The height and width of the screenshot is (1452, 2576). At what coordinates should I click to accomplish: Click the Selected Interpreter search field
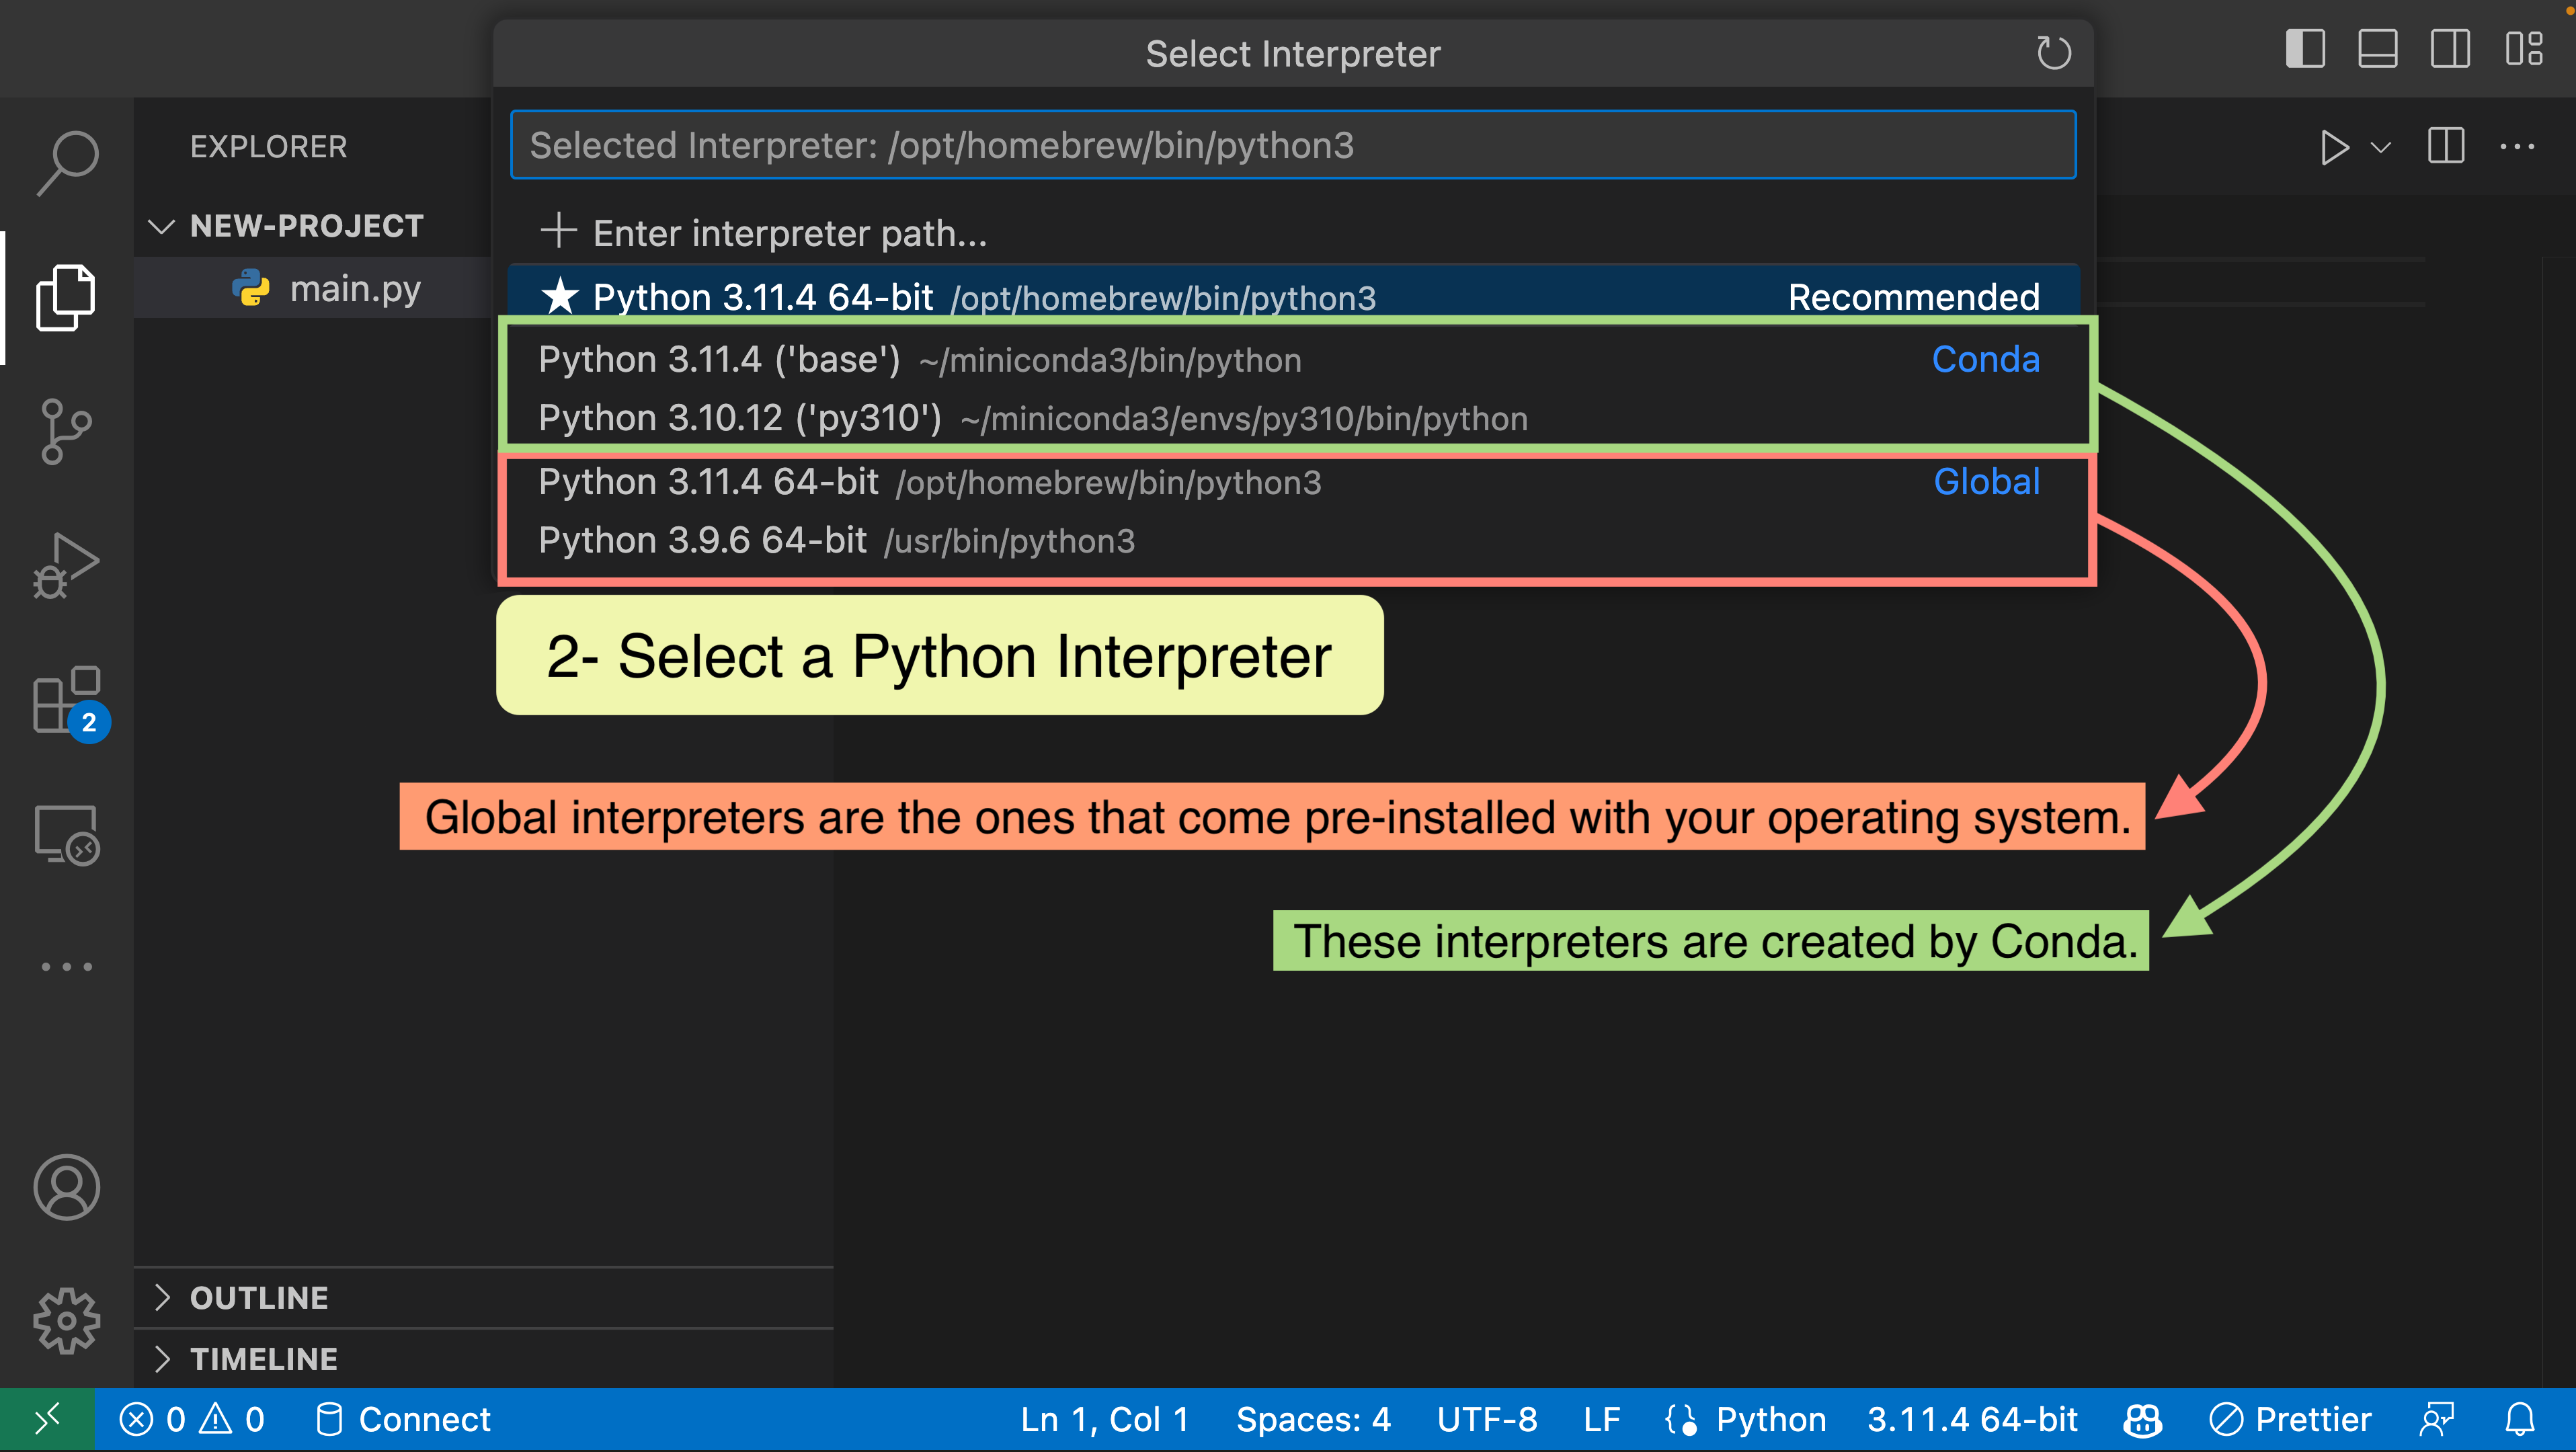(1292, 145)
